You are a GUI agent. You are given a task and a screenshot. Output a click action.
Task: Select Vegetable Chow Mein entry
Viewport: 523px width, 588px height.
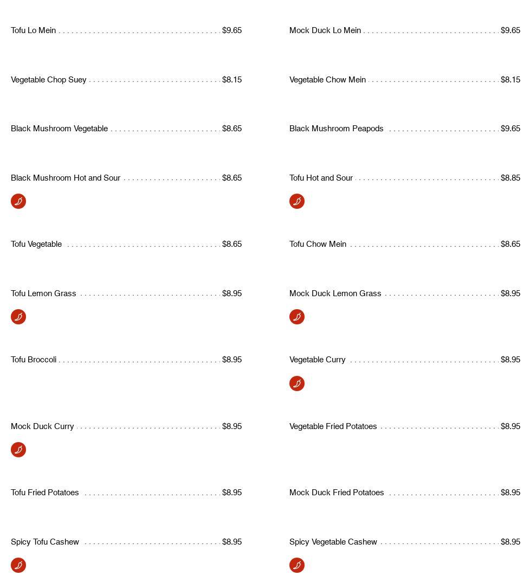point(327,80)
